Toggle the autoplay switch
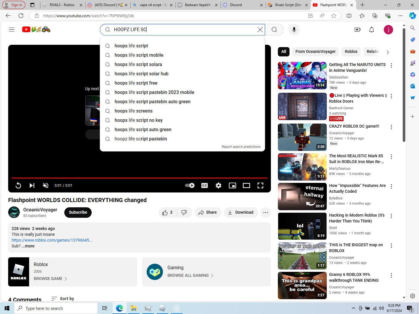The height and width of the screenshot is (314, 419). point(190,185)
